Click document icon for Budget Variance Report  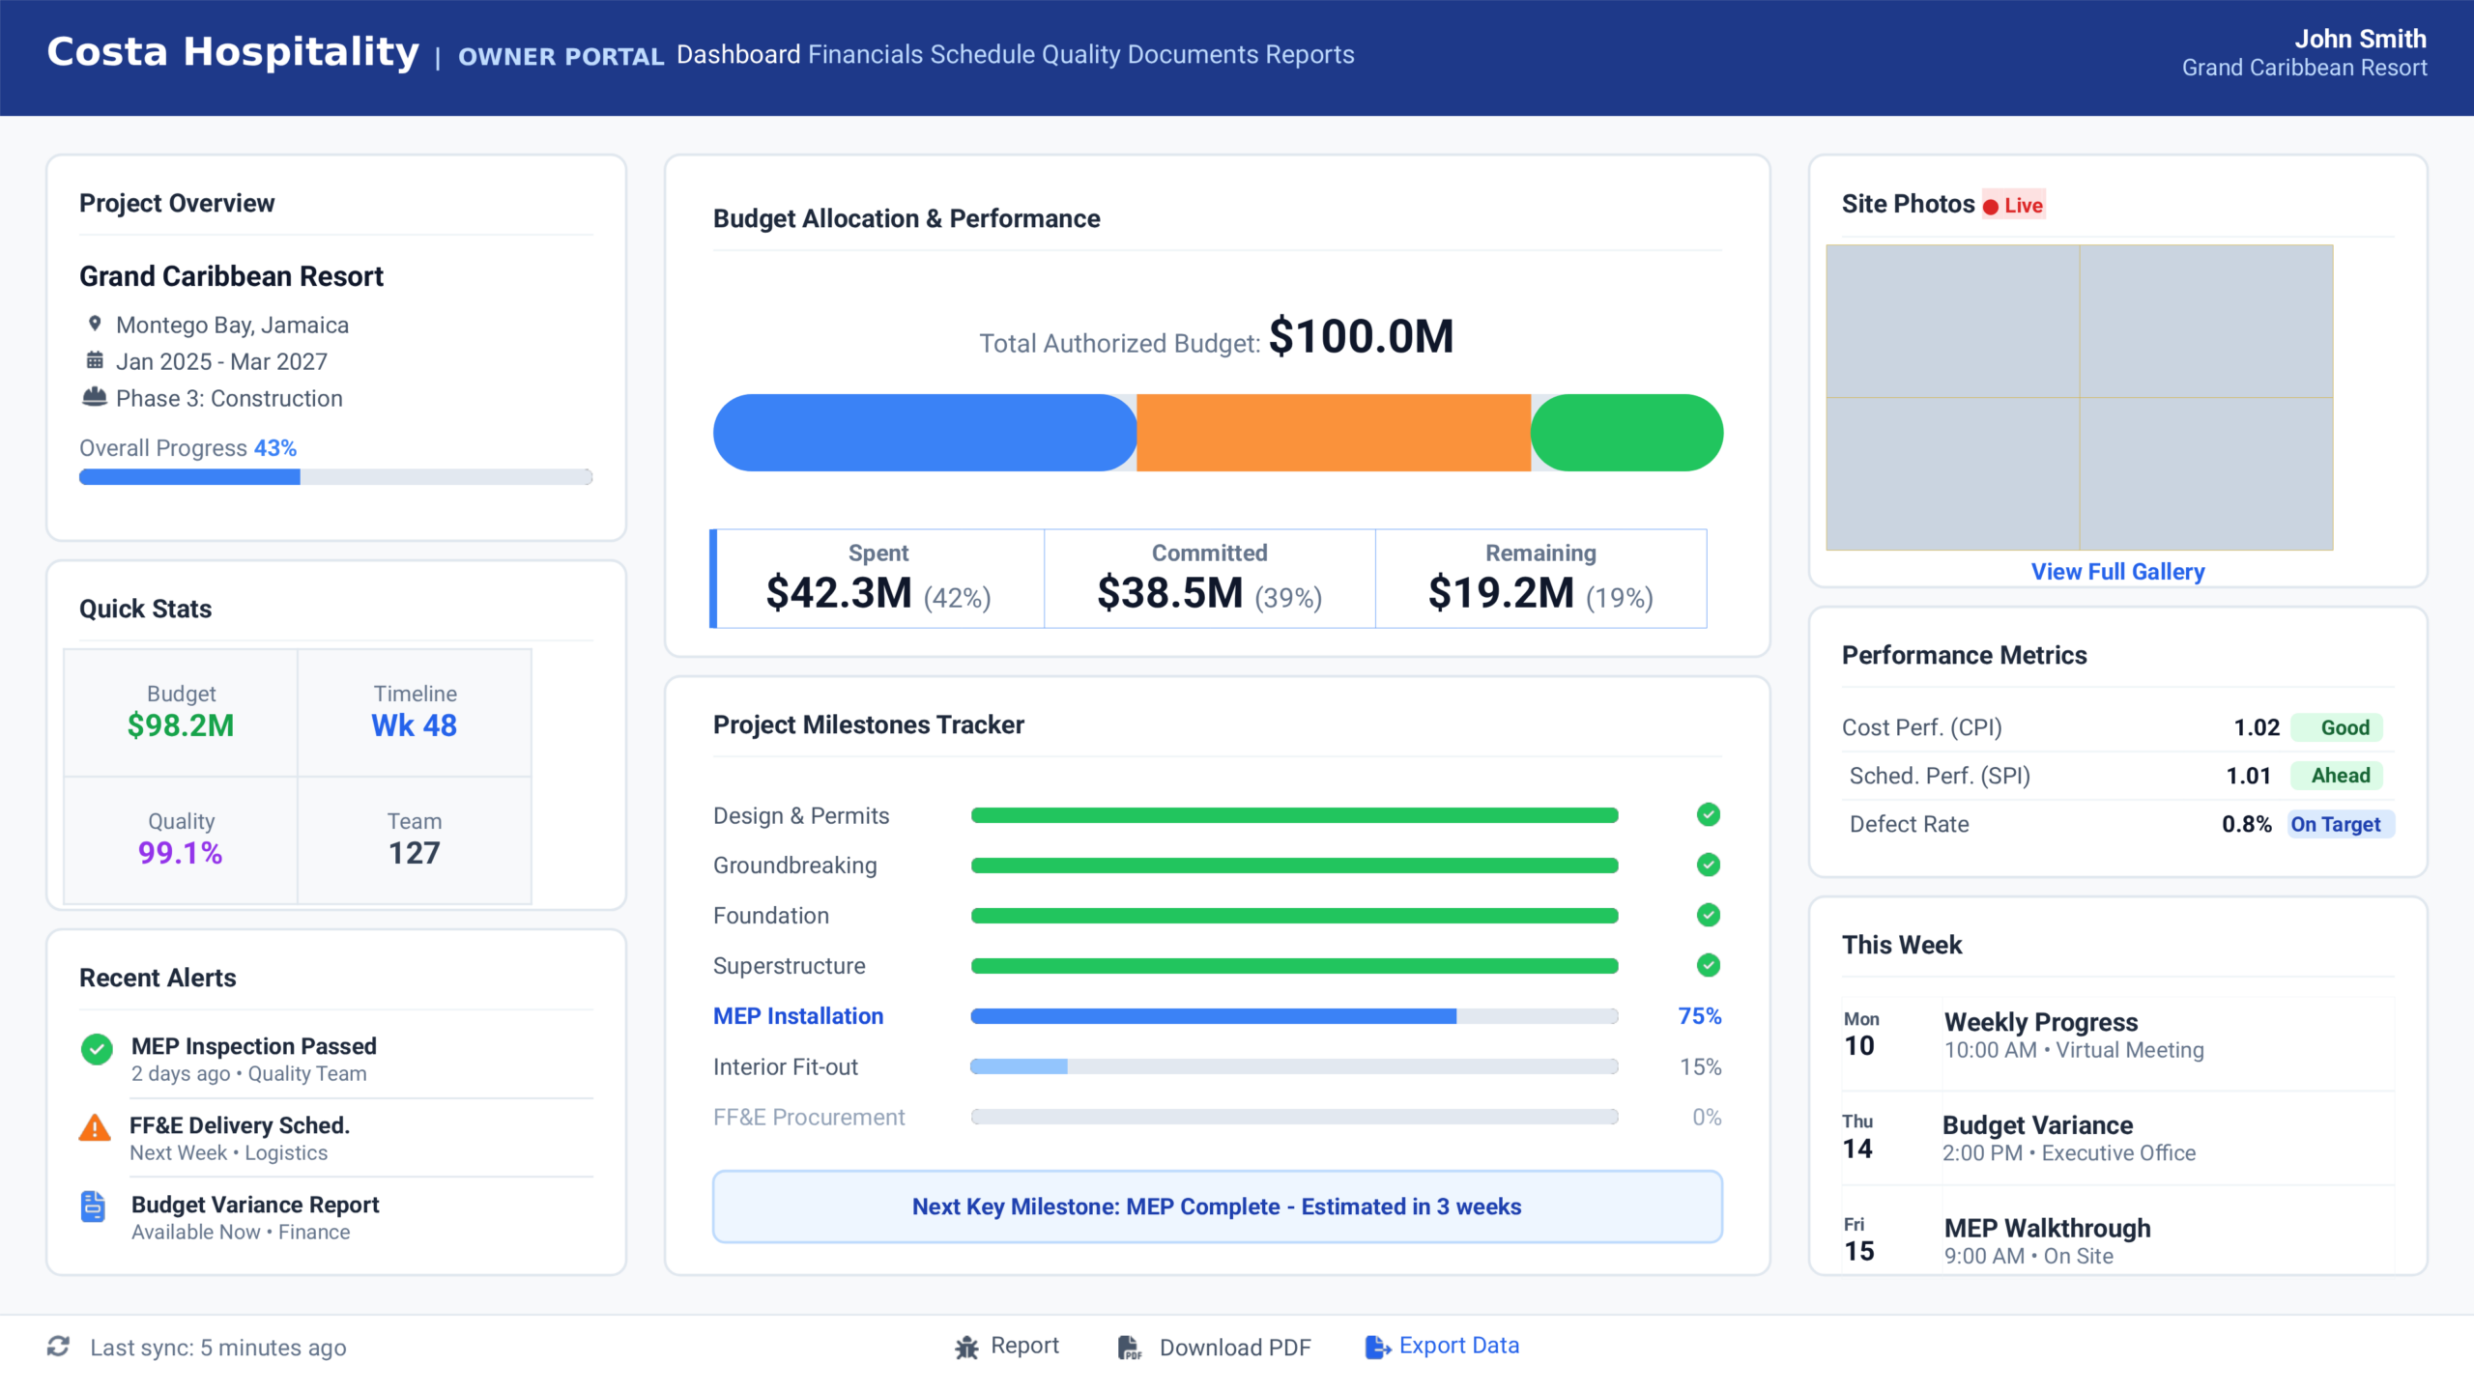point(93,1206)
